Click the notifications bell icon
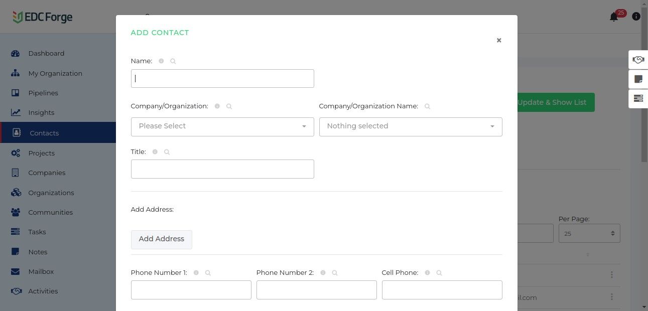Screen dimensions: 648x311 (x=614, y=17)
